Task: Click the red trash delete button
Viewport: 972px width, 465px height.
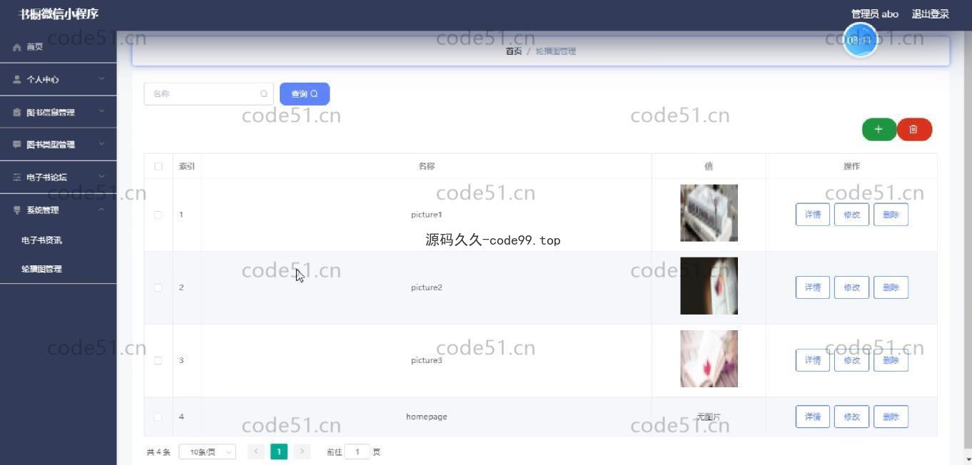Action: (x=913, y=129)
